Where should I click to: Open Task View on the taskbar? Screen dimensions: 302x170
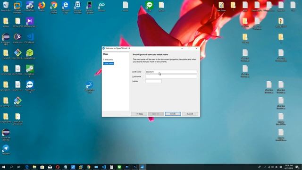pyautogui.click(x=19, y=167)
